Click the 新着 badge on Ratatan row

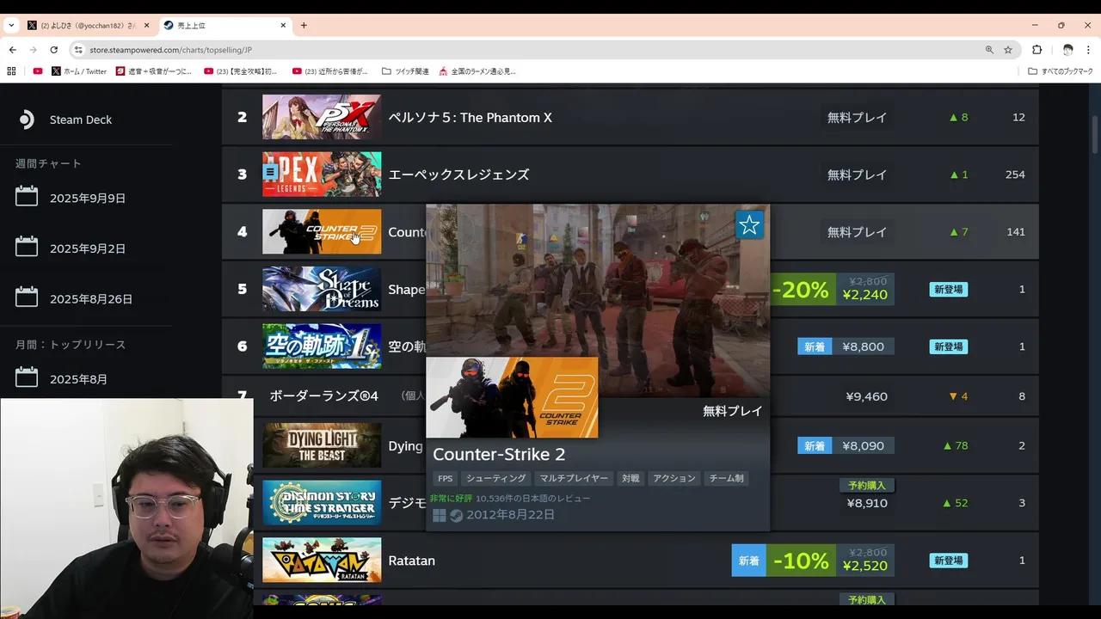(x=749, y=561)
